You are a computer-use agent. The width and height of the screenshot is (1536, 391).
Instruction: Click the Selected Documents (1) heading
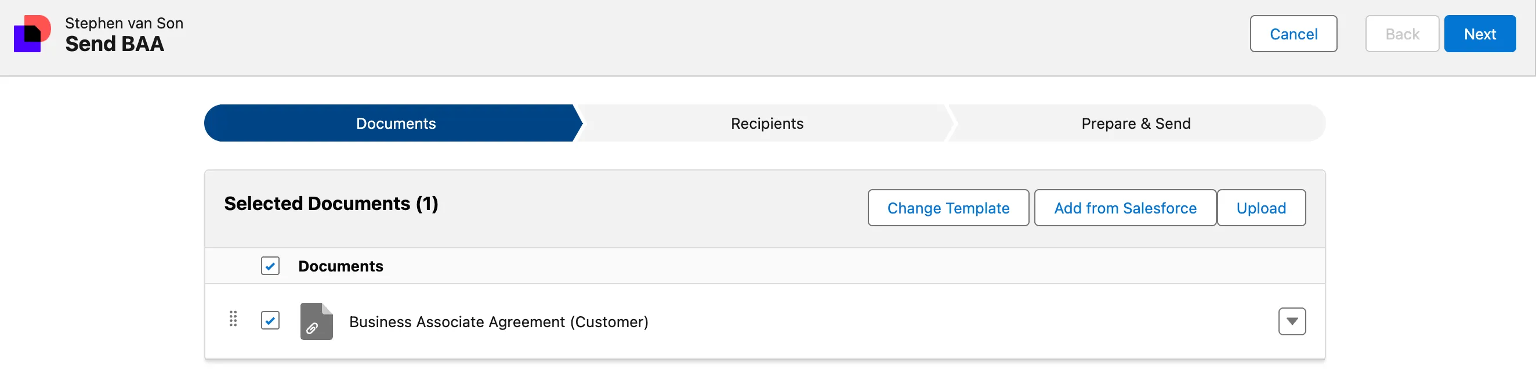pos(331,204)
